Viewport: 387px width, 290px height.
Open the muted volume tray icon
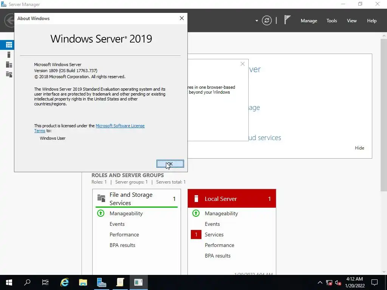[x=338, y=282]
